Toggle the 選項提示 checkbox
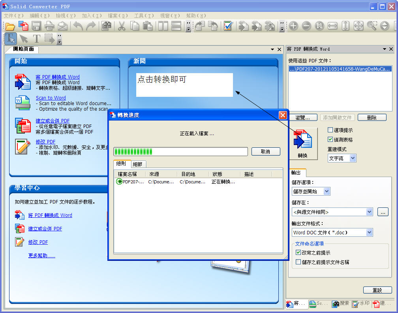This screenshot has width=398, height=313. [x=330, y=130]
